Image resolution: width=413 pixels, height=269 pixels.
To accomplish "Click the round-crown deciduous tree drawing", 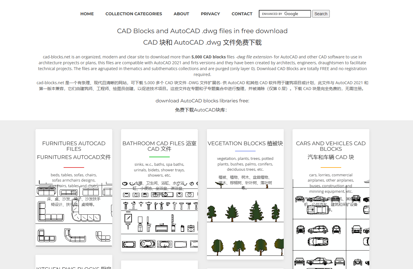I will tap(261, 245).
